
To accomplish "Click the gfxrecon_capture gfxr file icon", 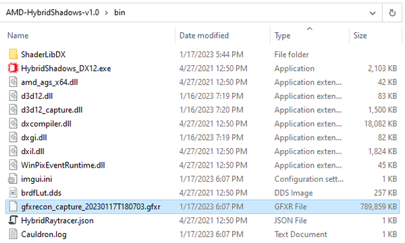I will [13, 207].
